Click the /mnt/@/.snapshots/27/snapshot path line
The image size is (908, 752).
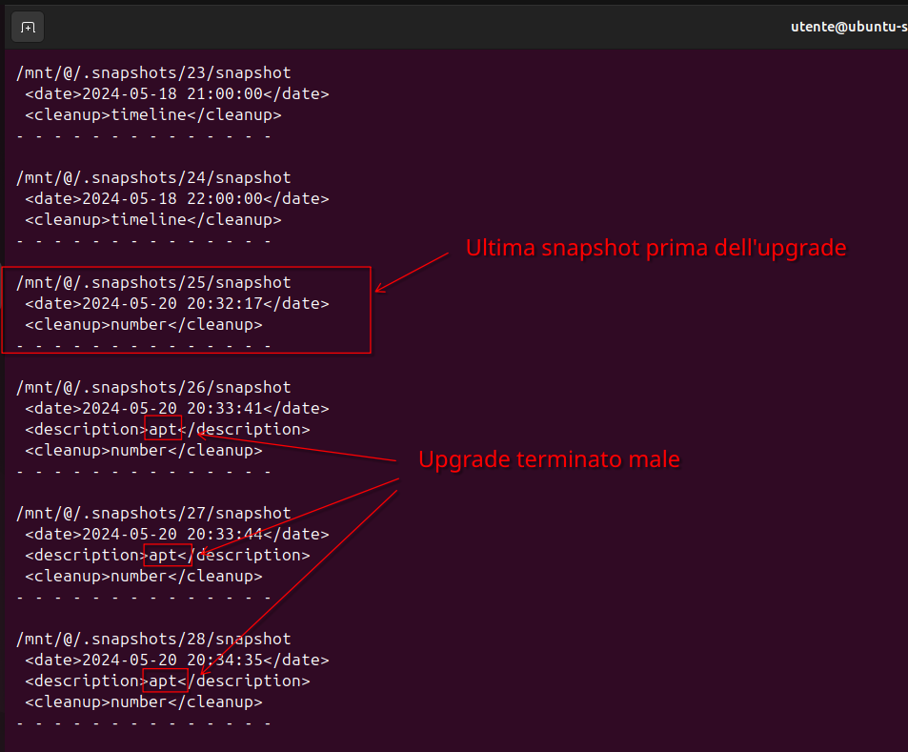coord(153,513)
